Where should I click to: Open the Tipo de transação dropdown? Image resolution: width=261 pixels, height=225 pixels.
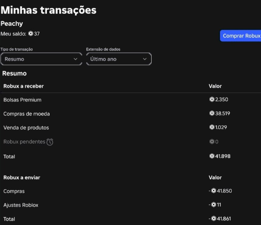[41, 59]
